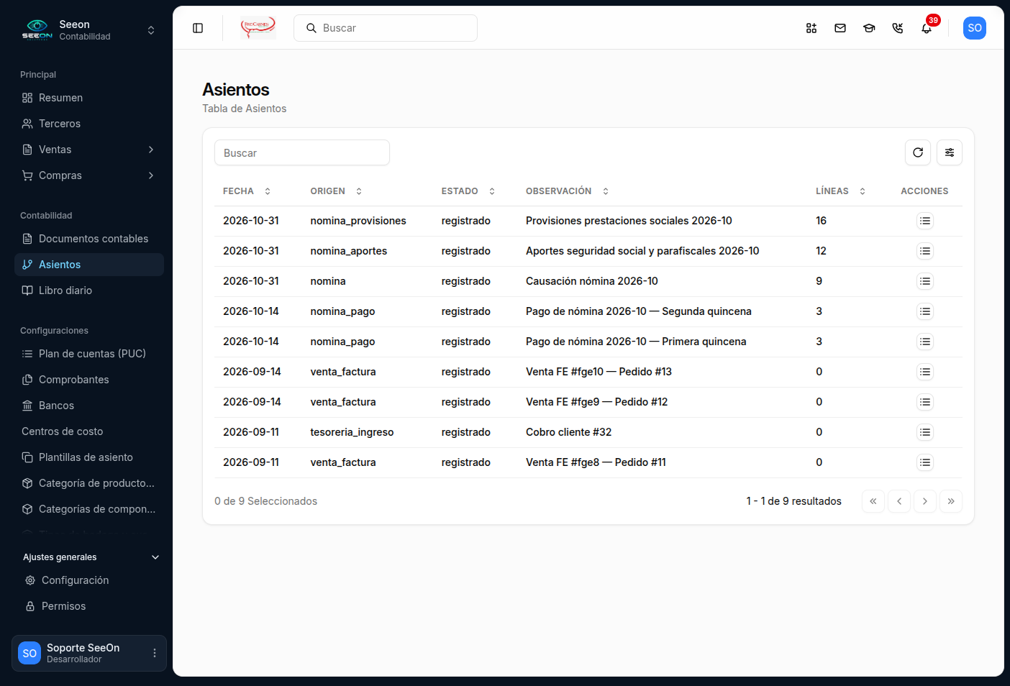Open Libro diario page

click(x=89, y=291)
